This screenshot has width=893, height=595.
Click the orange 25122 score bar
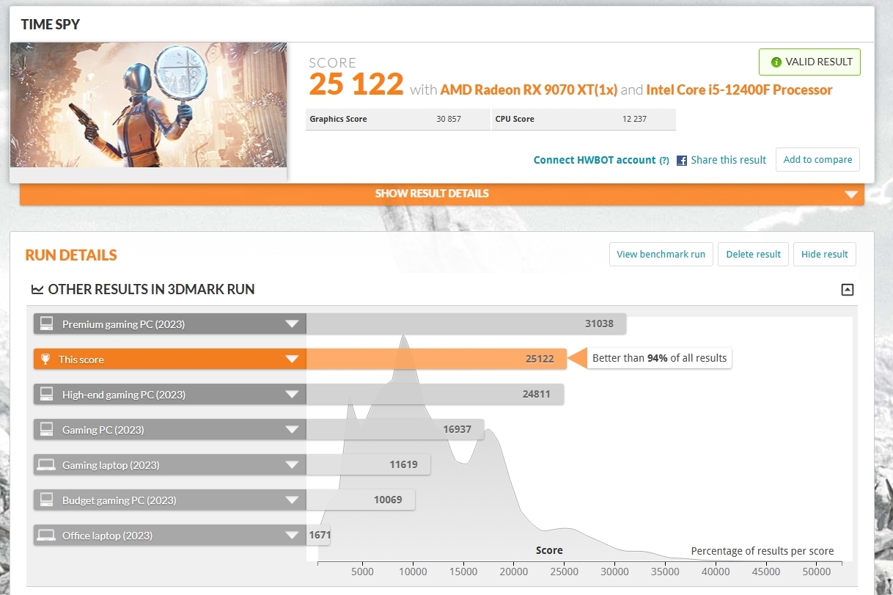point(436,359)
